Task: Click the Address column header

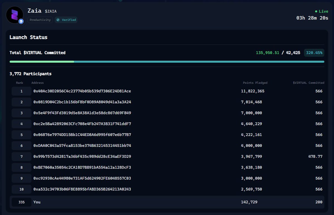Action: [x=38, y=83]
